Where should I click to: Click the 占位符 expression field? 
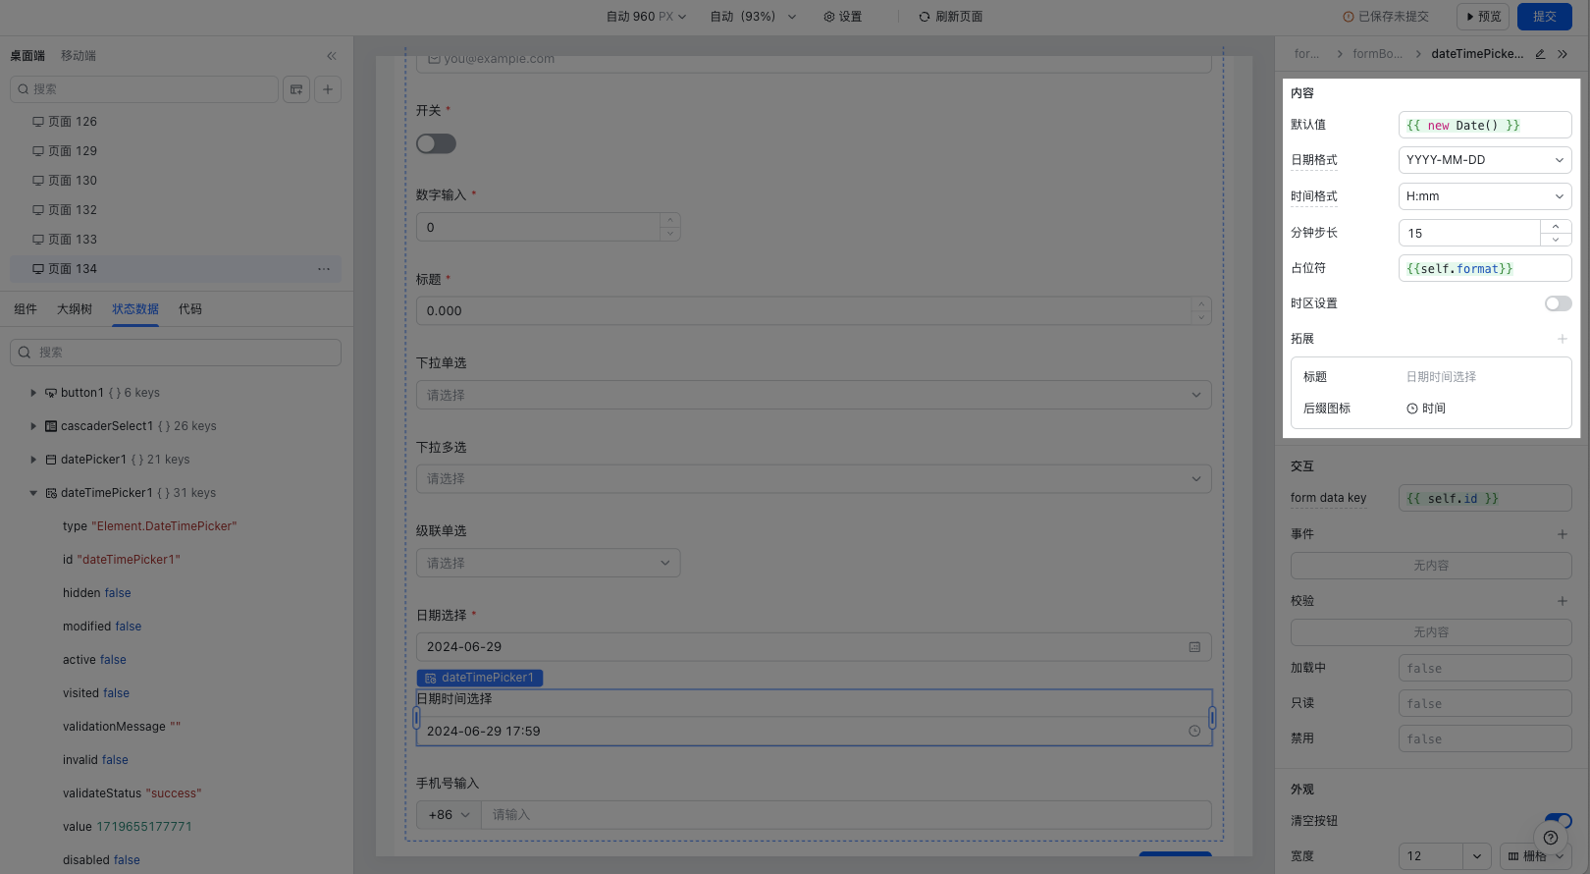(1485, 268)
